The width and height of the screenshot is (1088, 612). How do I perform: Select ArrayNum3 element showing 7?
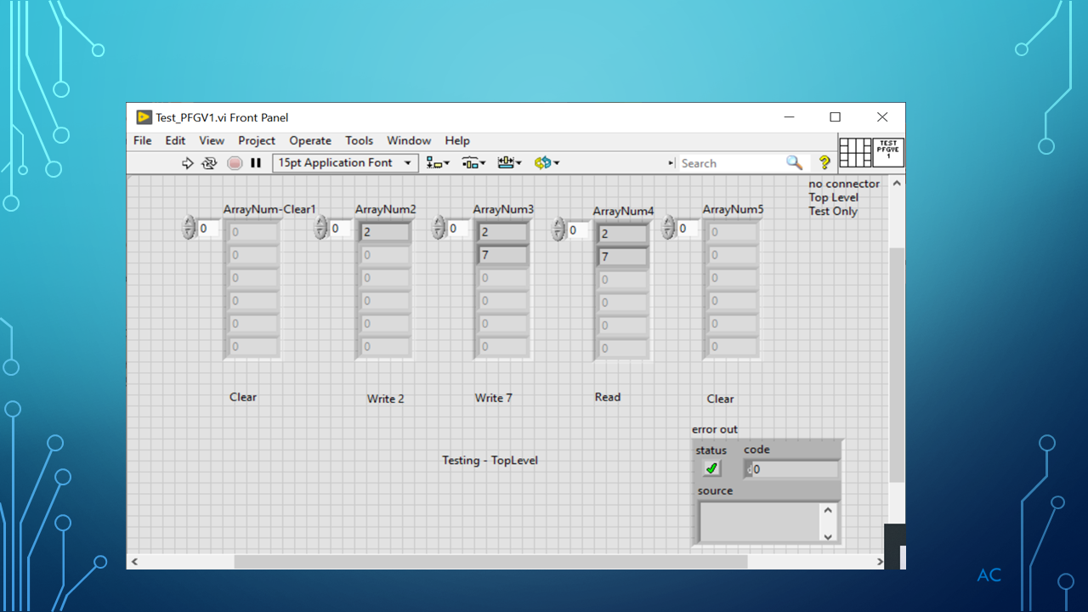point(502,255)
